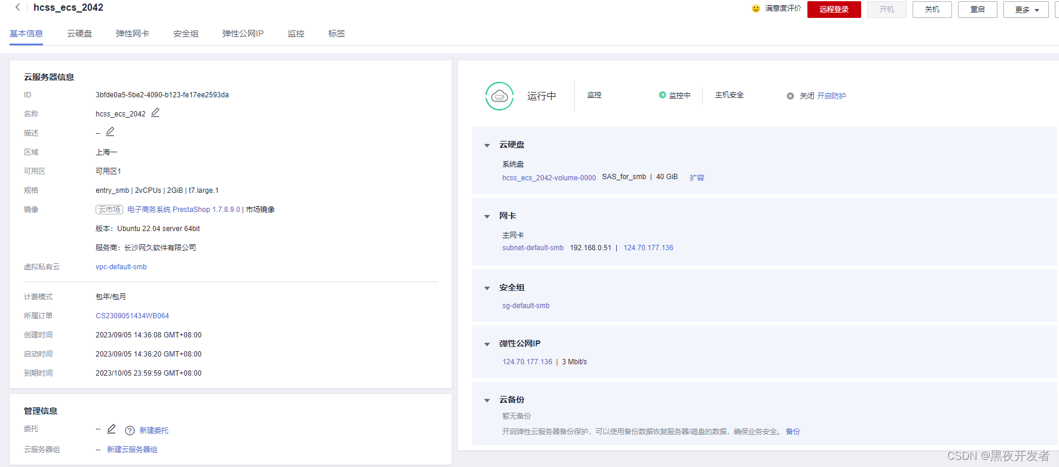Open 124.70.177.136 link under 弹性公网IP
Viewport: 1059px width, 467px height.
[527, 362]
